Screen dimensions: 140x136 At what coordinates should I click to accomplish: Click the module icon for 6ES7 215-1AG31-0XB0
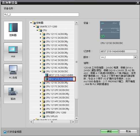click(47, 75)
